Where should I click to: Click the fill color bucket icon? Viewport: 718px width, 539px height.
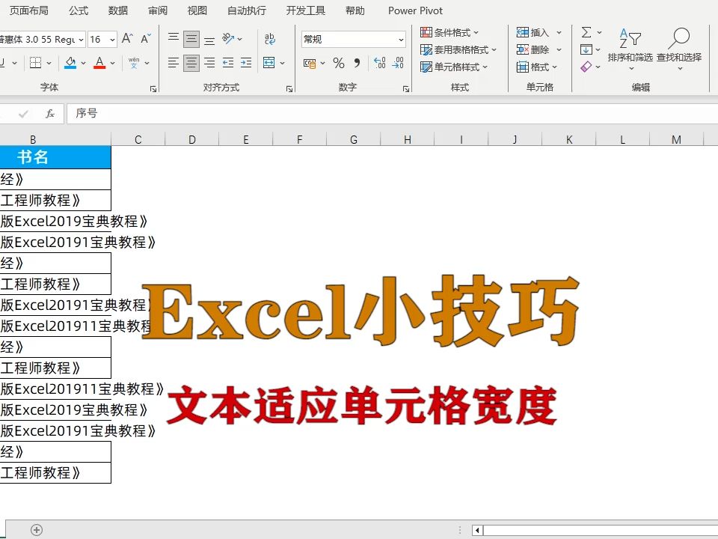pyautogui.click(x=70, y=62)
